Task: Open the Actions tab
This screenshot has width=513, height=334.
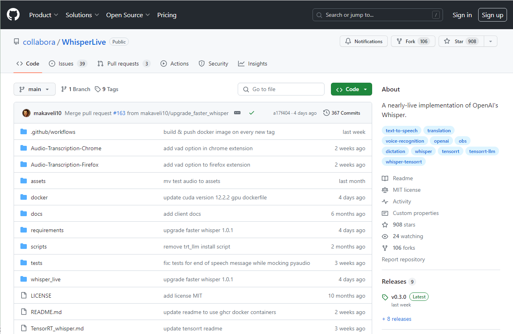Action: pyautogui.click(x=174, y=64)
